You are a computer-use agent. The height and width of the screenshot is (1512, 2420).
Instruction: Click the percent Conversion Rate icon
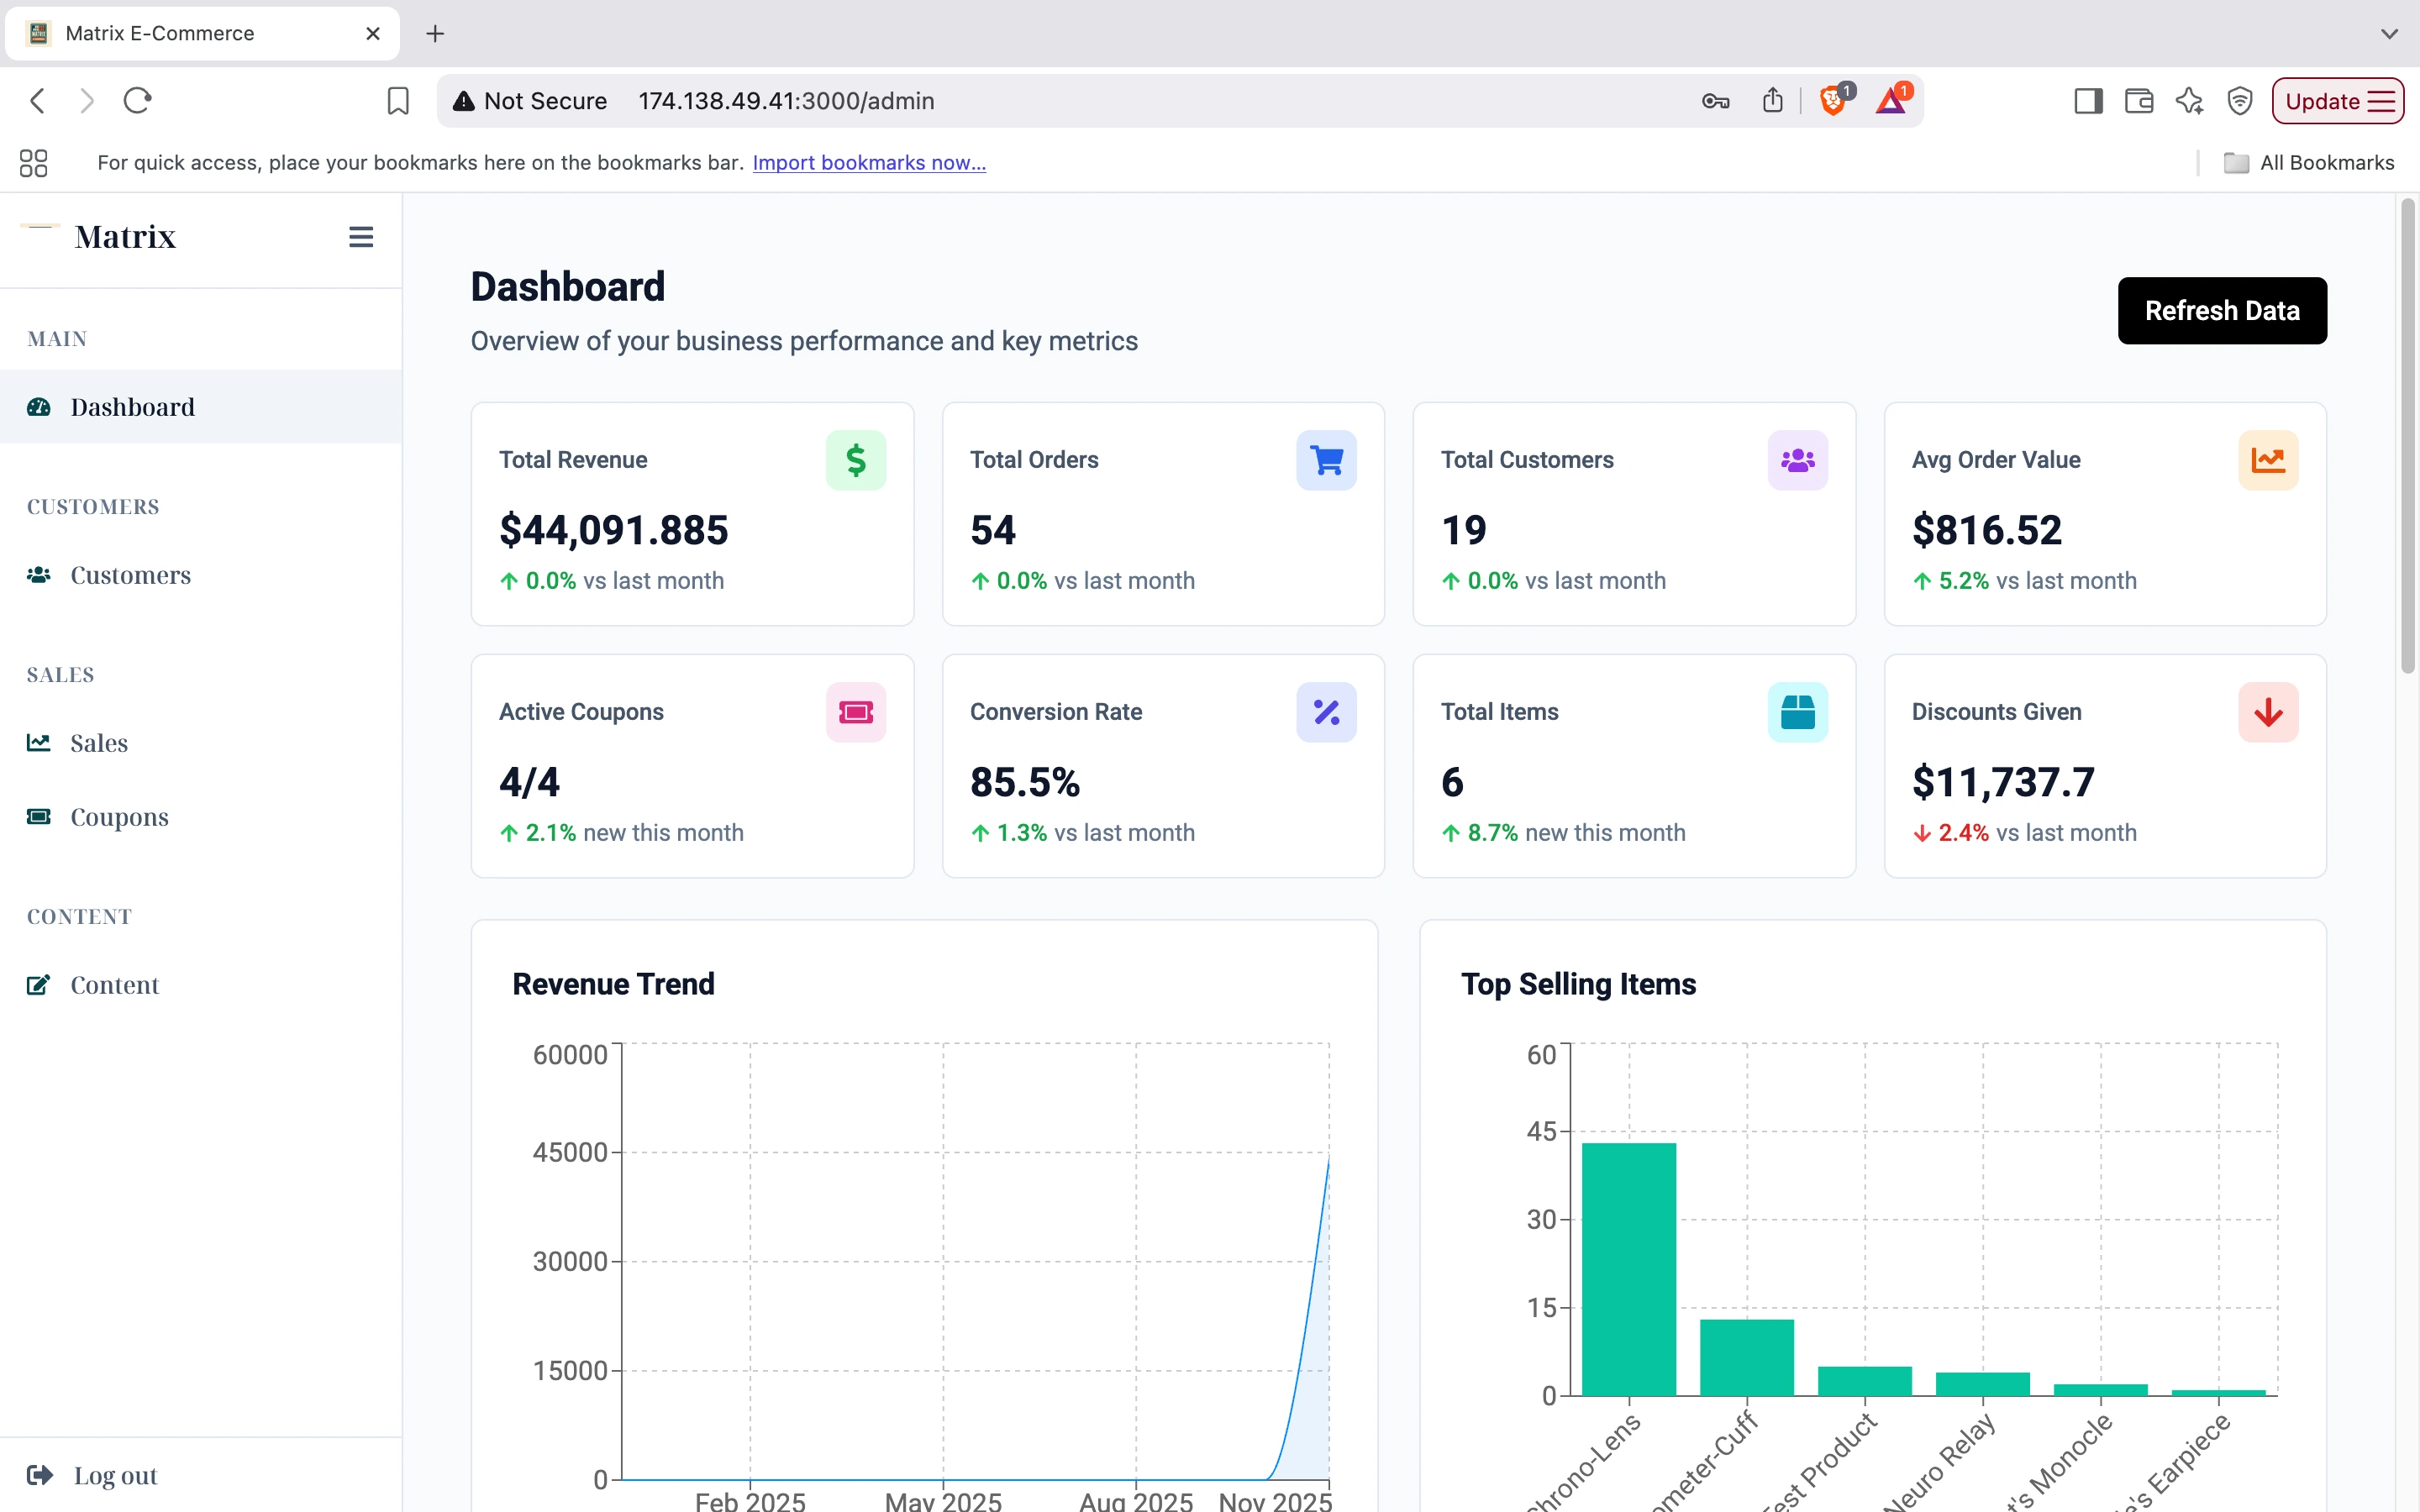[x=1326, y=712]
